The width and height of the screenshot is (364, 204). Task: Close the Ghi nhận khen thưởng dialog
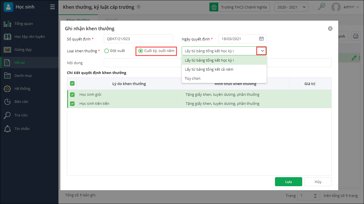(x=330, y=29)
